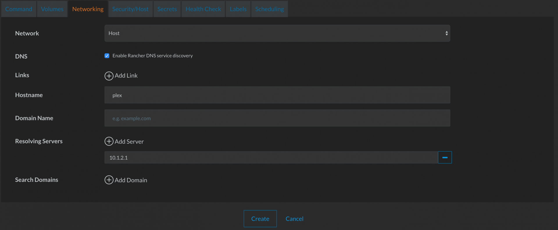Open the Security/Host tab
The height and width of the screenshot is (230, 558).
pos(130,9)
